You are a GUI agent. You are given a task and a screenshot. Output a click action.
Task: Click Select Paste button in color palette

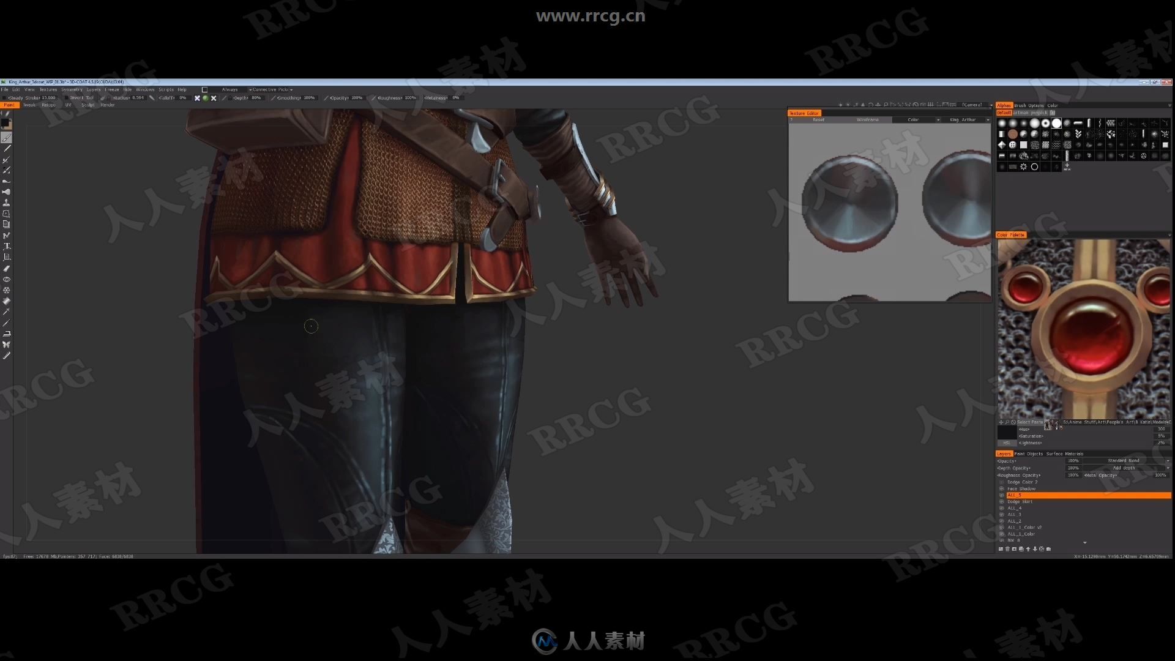(x=1030, y=422)
